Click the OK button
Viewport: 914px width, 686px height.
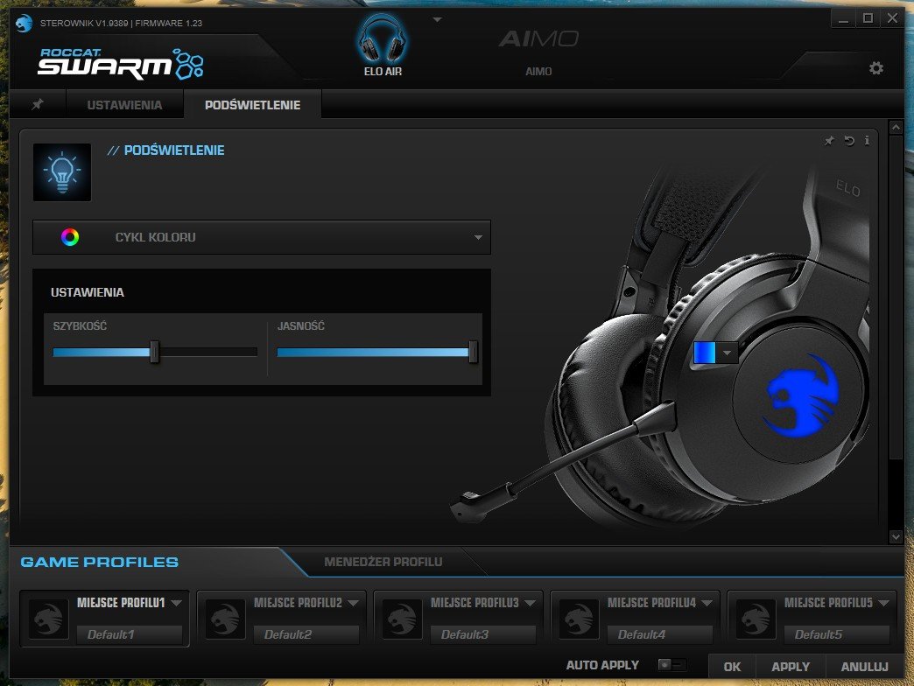(732, 667)
